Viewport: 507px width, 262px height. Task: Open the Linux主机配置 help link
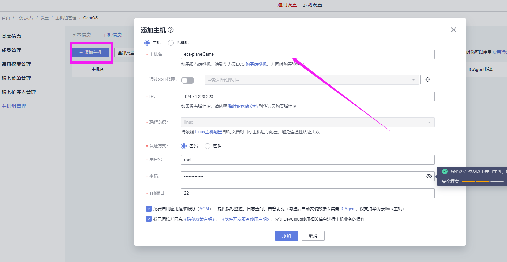(208, 132)
